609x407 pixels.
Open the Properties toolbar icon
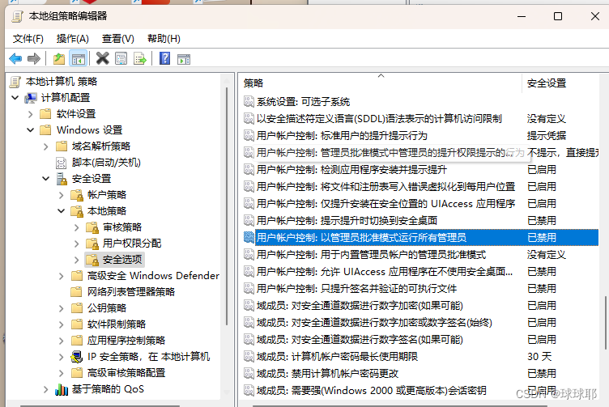click(121, 59)
